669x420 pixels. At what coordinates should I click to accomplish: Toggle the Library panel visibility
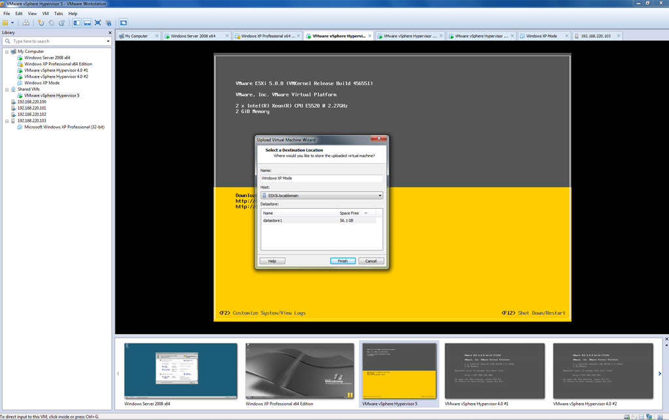(76, 22)
